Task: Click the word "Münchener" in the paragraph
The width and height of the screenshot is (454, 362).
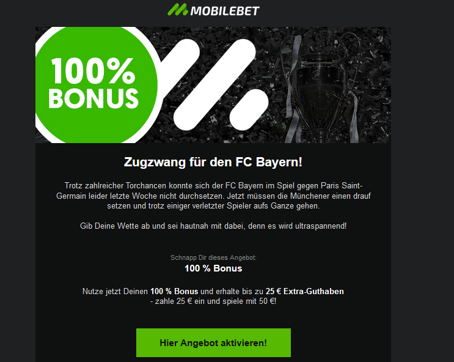Action: pos(310,196)
